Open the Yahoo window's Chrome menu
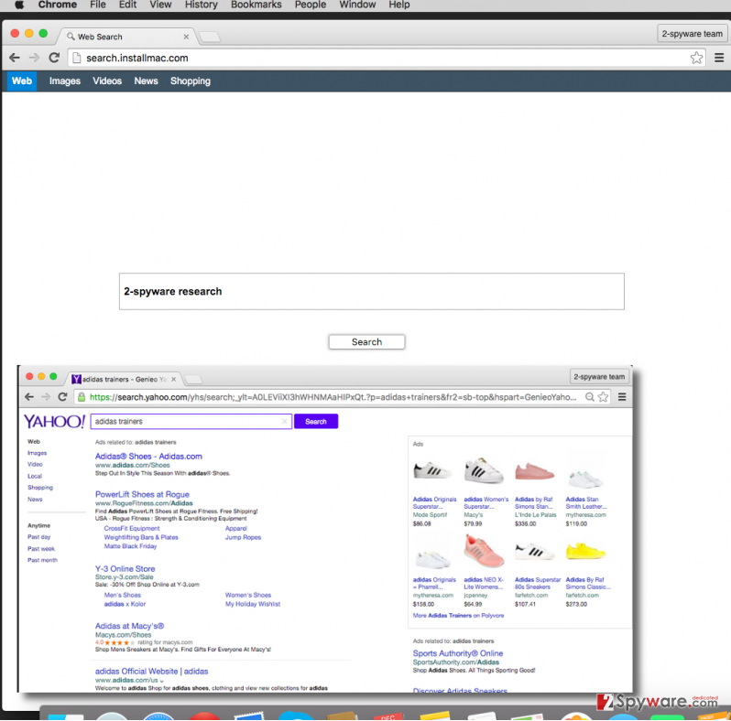Image resolution: width=731 pixels, height=721 pixels. click(x=622, y=397)
